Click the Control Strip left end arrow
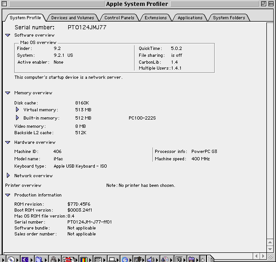276x262 pixels. tap(3, 260)
